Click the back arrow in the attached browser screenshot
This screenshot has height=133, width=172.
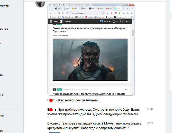(x=51, y=13)
